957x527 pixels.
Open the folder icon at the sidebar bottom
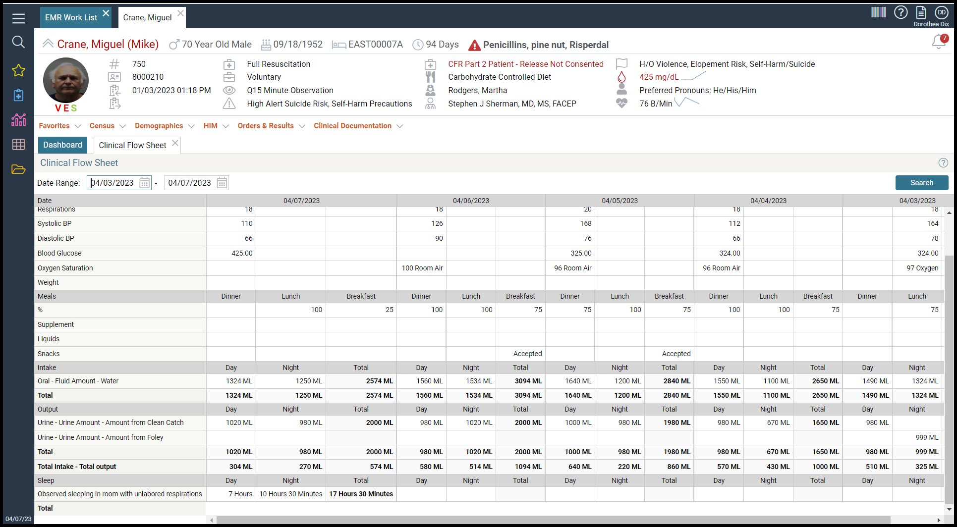point(18,169)
